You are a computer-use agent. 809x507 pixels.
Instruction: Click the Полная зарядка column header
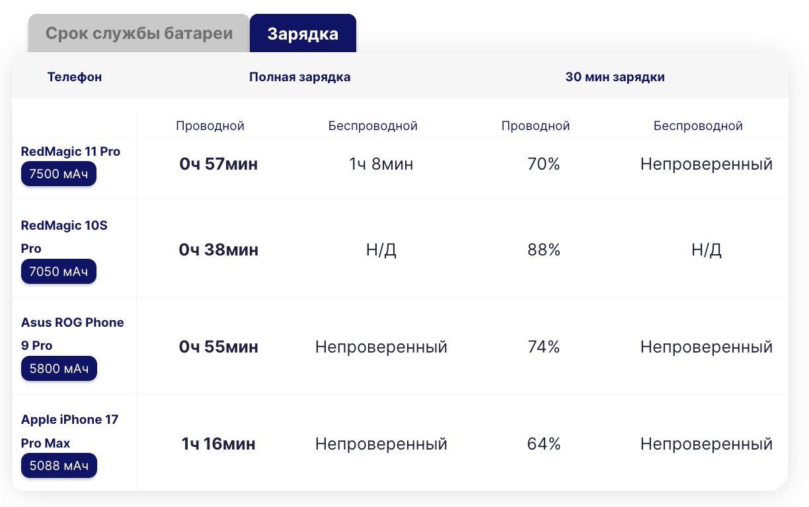pyautogui.click(x=299, y=77)
